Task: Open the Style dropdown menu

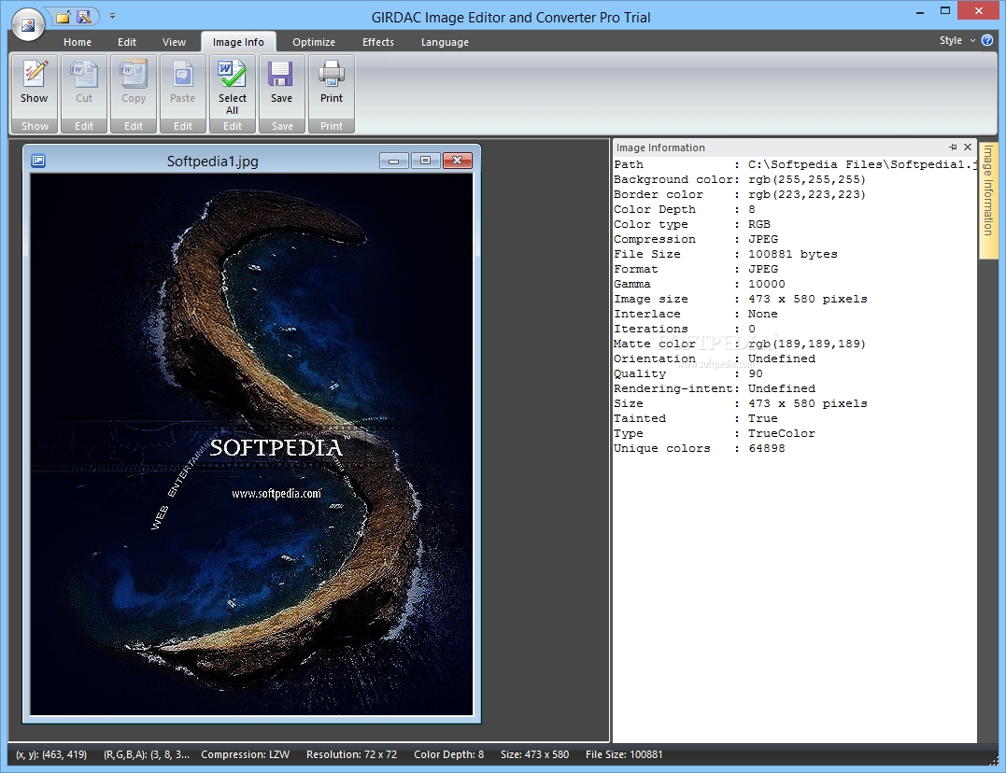Action: click(957, 40)
